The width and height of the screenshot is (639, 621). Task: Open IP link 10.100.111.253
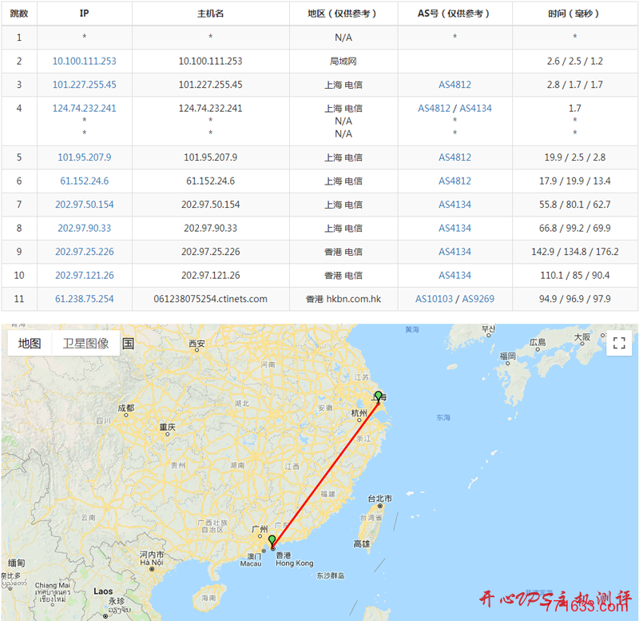(x=85, y=62)
